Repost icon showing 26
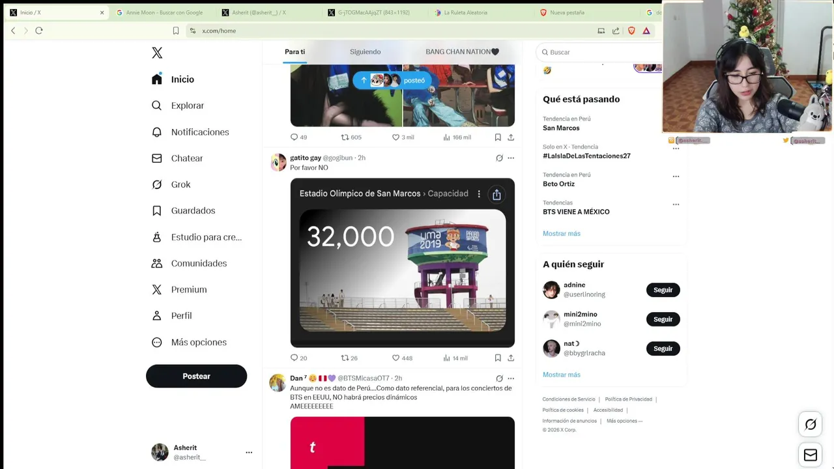The width and height of the screenshot is (834, 469). [x=345, y=358]
